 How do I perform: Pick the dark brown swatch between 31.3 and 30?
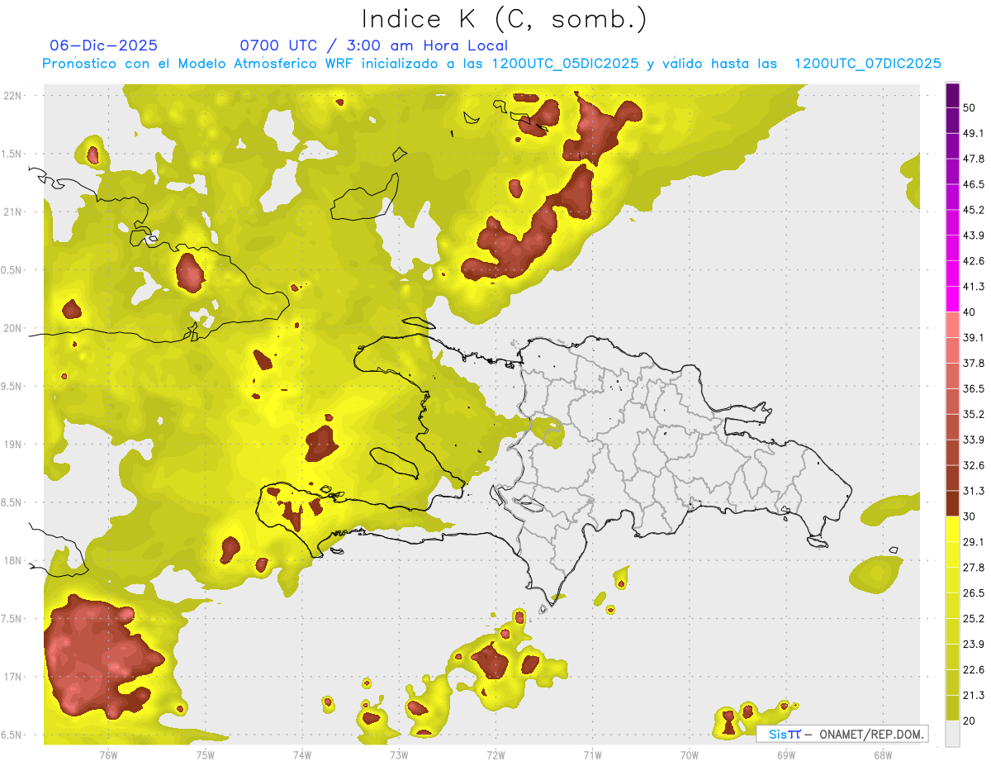coord(952,503)
